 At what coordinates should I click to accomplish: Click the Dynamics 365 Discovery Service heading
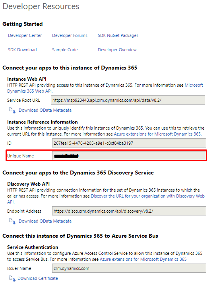point(78,173)
